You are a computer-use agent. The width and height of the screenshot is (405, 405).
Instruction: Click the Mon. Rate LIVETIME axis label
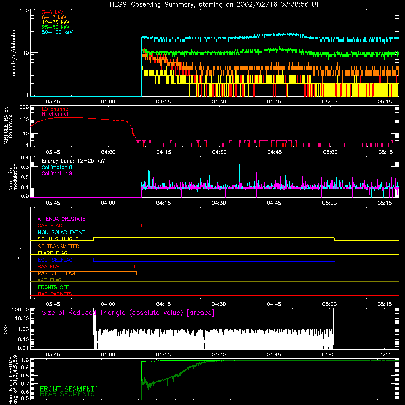(x=13, y=380)
